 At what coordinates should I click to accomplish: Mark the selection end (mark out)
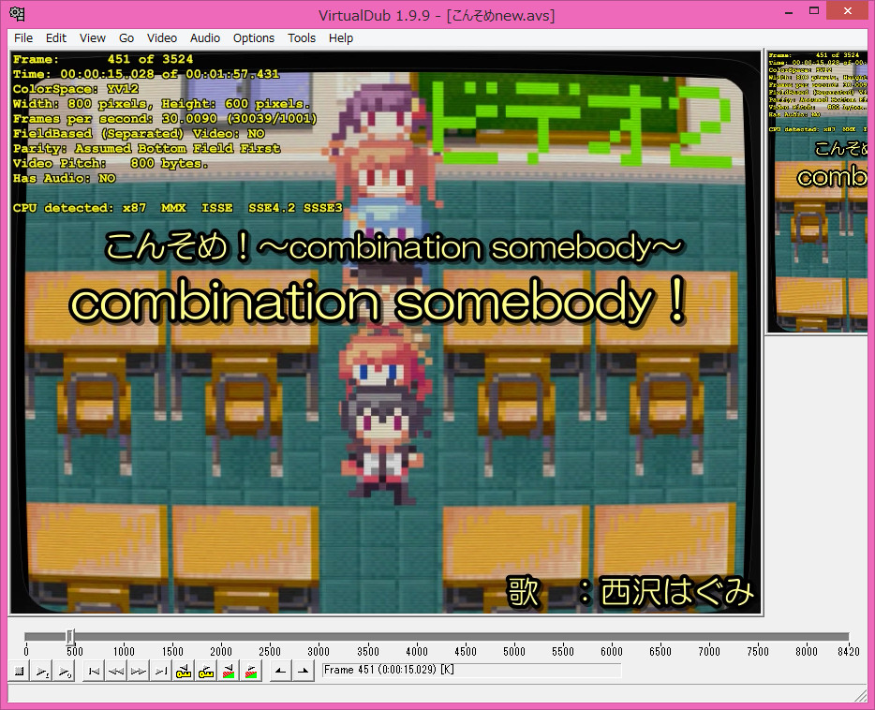303,671
